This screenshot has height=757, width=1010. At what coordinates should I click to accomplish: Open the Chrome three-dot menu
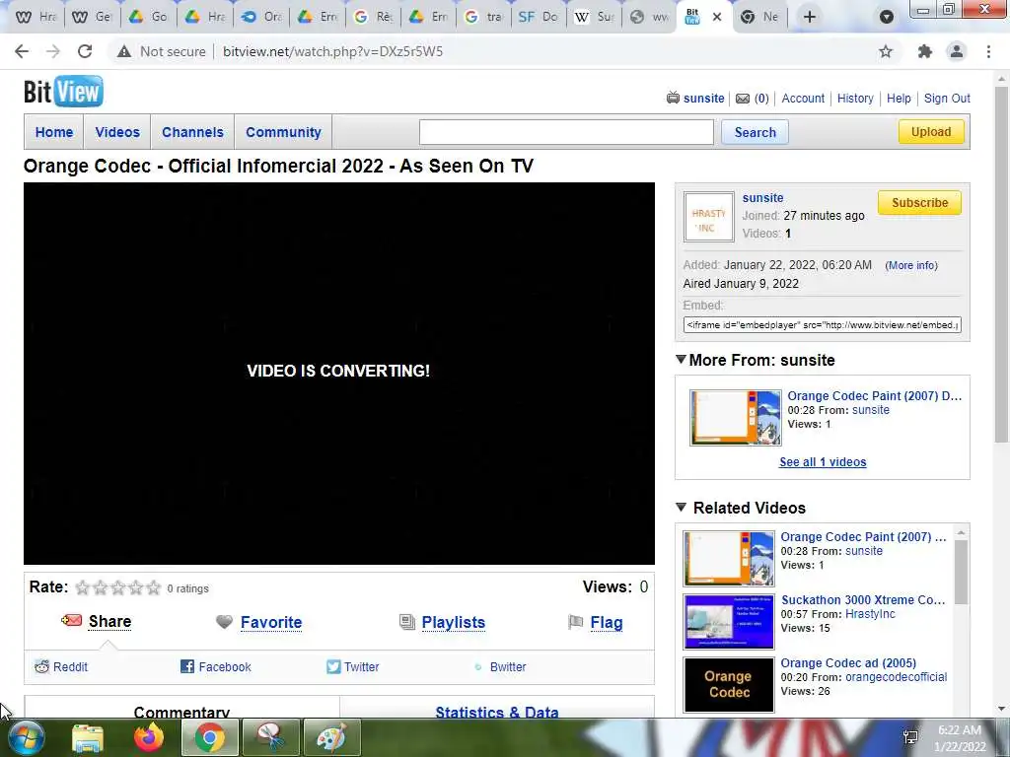click(x=988, y=51)
